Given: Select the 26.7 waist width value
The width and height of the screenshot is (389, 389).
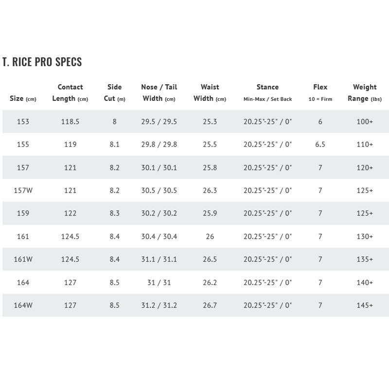Looking at the screenshot, I should pos(210,305).
